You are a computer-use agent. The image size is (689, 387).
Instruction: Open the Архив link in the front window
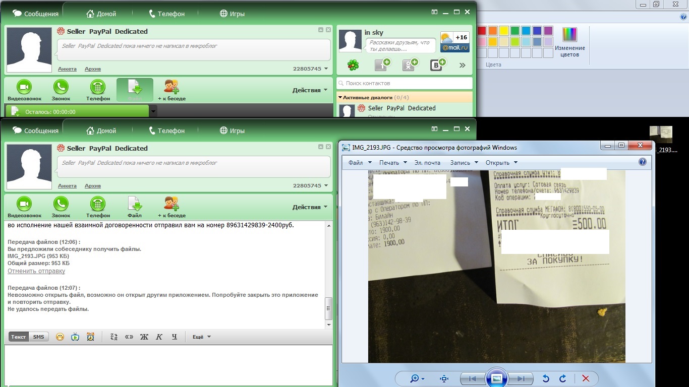[93, 186]
